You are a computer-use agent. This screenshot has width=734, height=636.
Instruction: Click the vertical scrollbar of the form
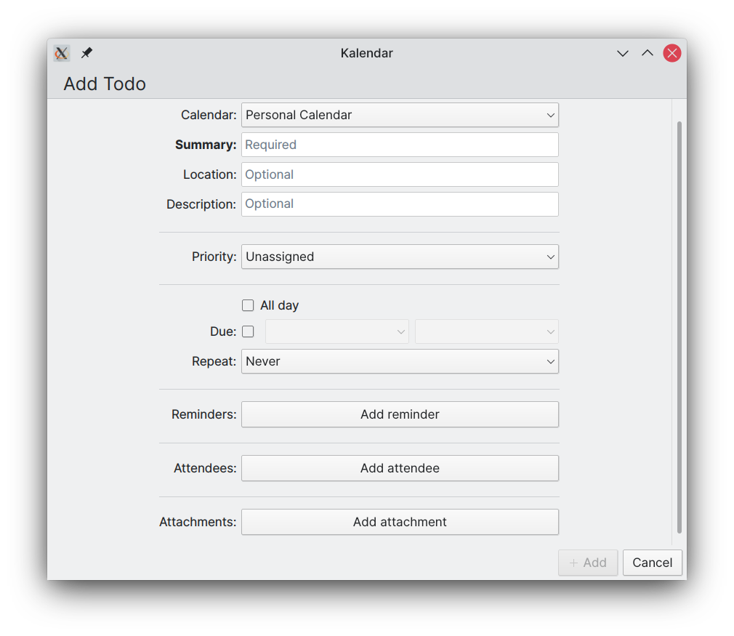coord(679,327)
